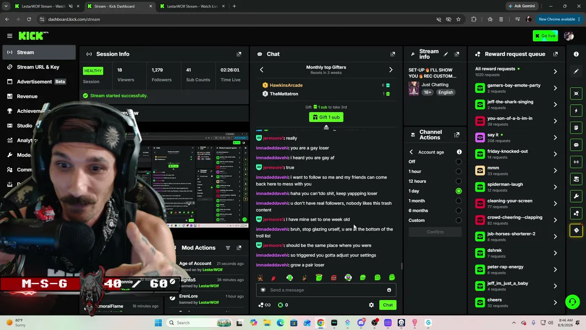
Task: Click the green Chat send button
Action: click(388, 305)
